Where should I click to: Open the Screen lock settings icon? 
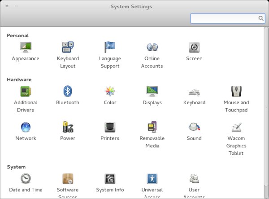194,47
